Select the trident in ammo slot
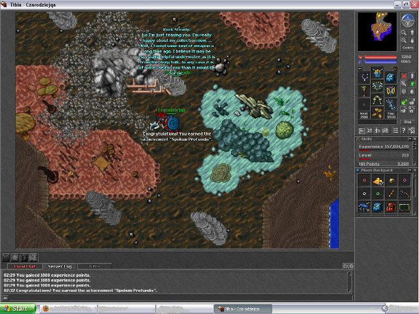Image resolution: width=419 pixels, height=314 pixels. (391, 103)
